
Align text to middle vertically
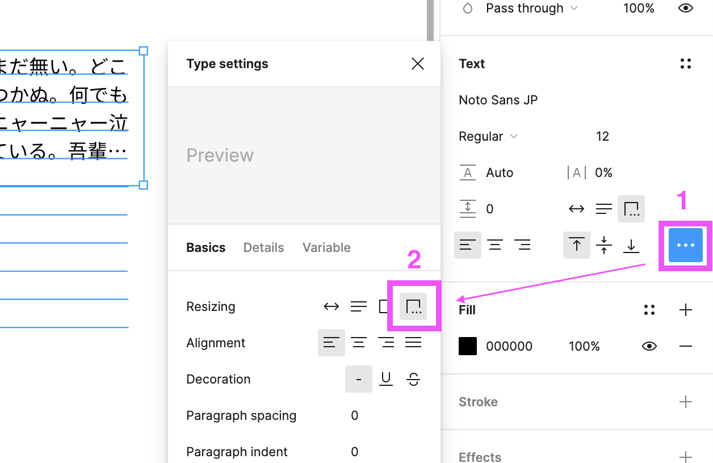604,245
